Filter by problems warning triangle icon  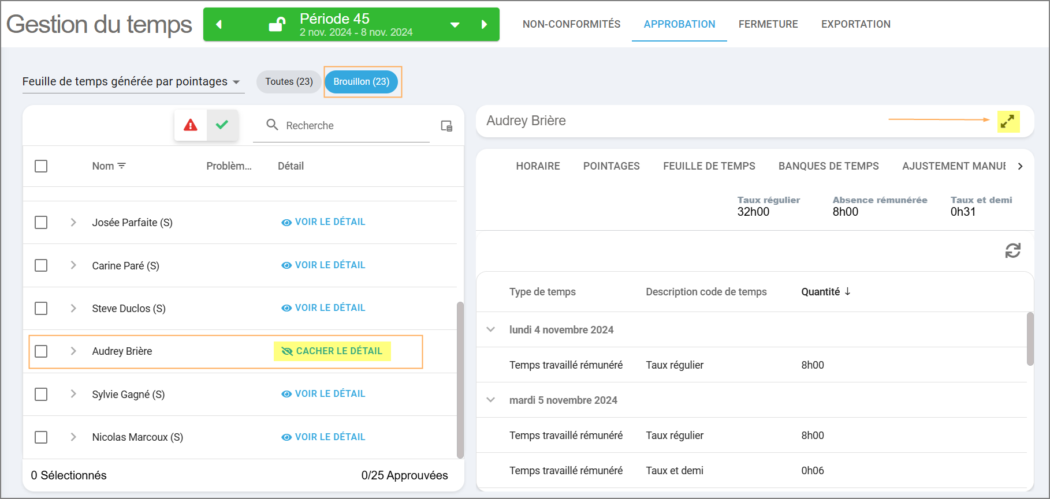point(191,125)
